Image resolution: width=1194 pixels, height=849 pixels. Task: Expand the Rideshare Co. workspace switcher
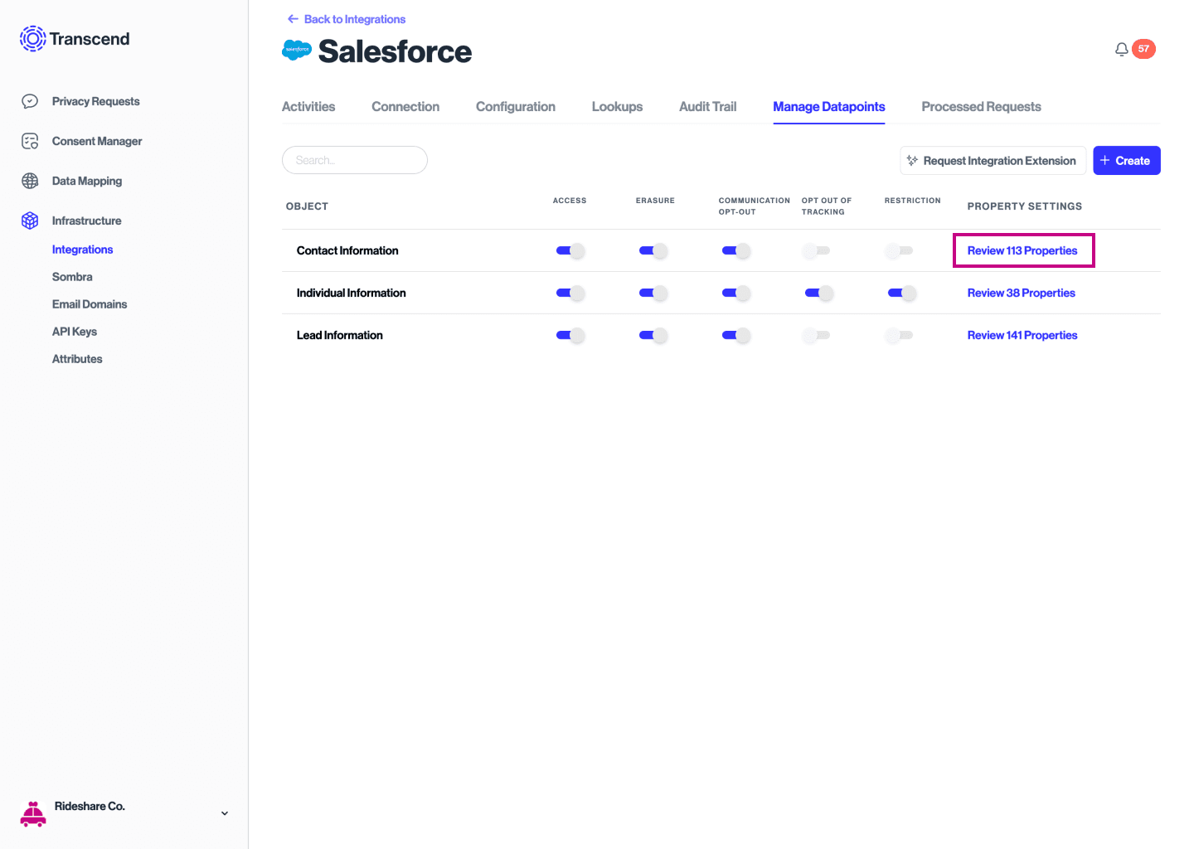coord(224,813)
